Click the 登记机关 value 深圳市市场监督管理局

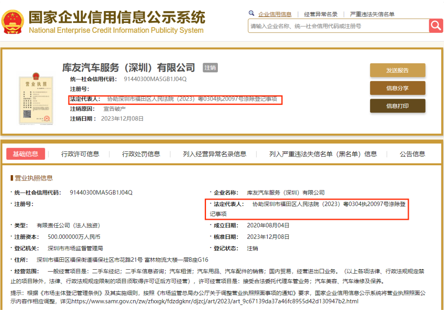pyautogui.click(x=75, y=248)
